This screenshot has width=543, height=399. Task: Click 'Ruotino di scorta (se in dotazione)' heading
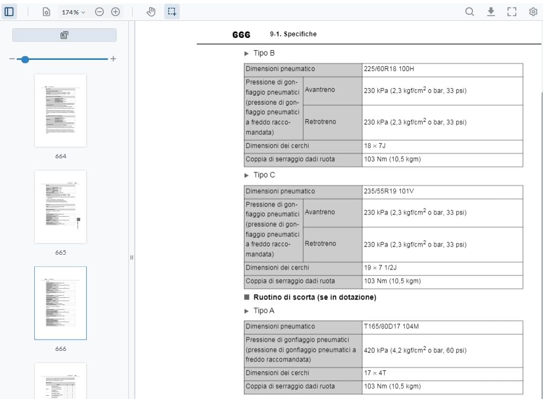coord(315,297)
